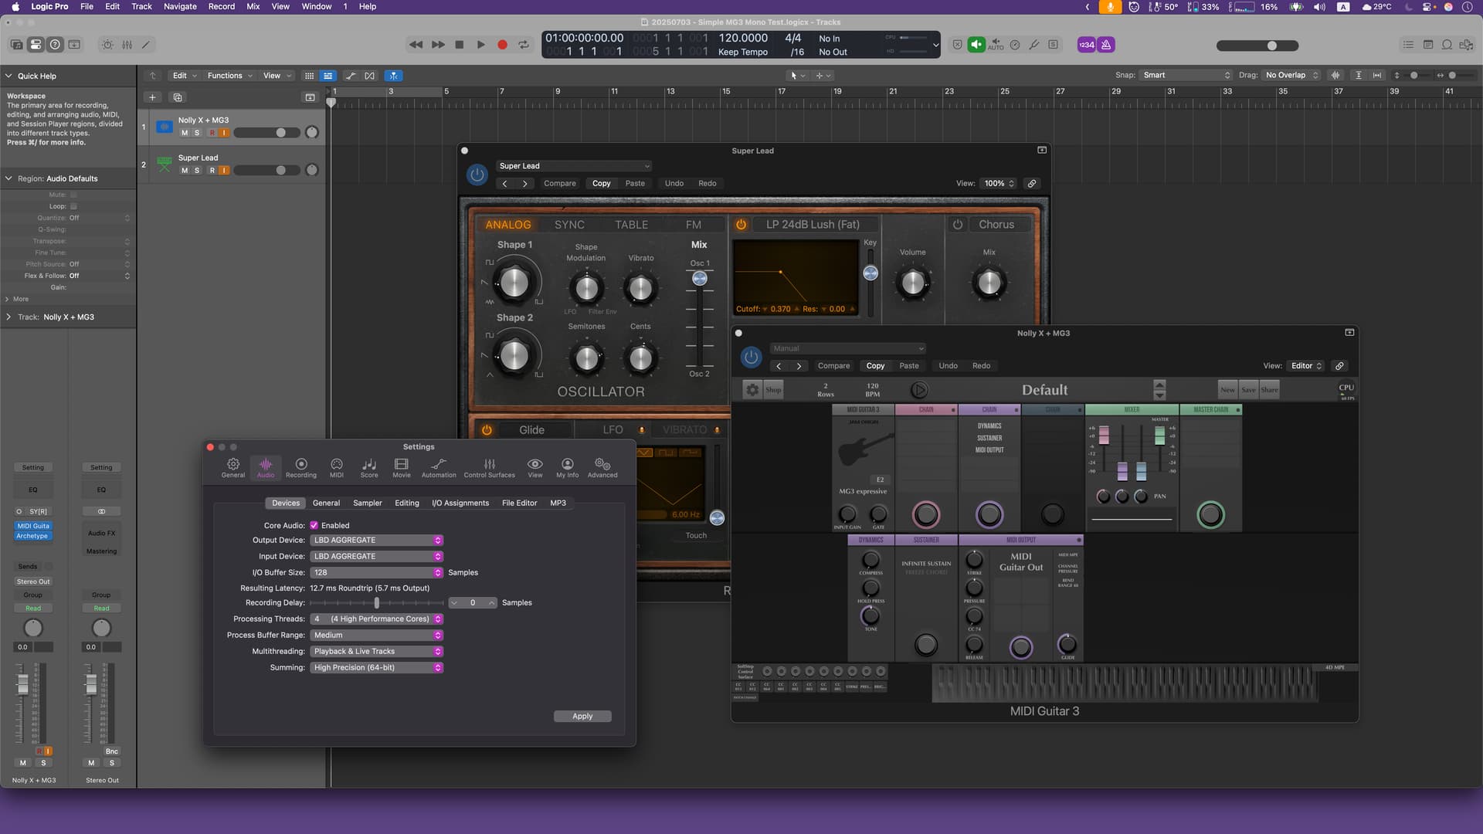The image size is (1483, 834).
Task: Toggle the Chorus power button
Action: tap(958, 225)
